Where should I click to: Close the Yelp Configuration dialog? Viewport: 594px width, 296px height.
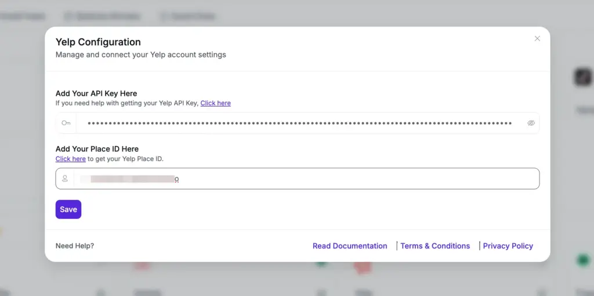pos(537,39)
